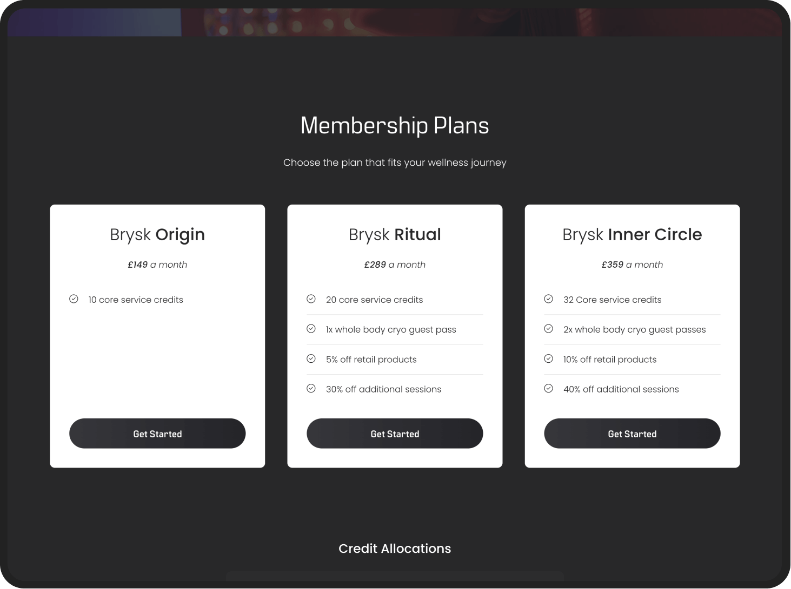Click checkmark icon beside 30% off additional sessions
791x589 pixels.
[x=311, y=389]
